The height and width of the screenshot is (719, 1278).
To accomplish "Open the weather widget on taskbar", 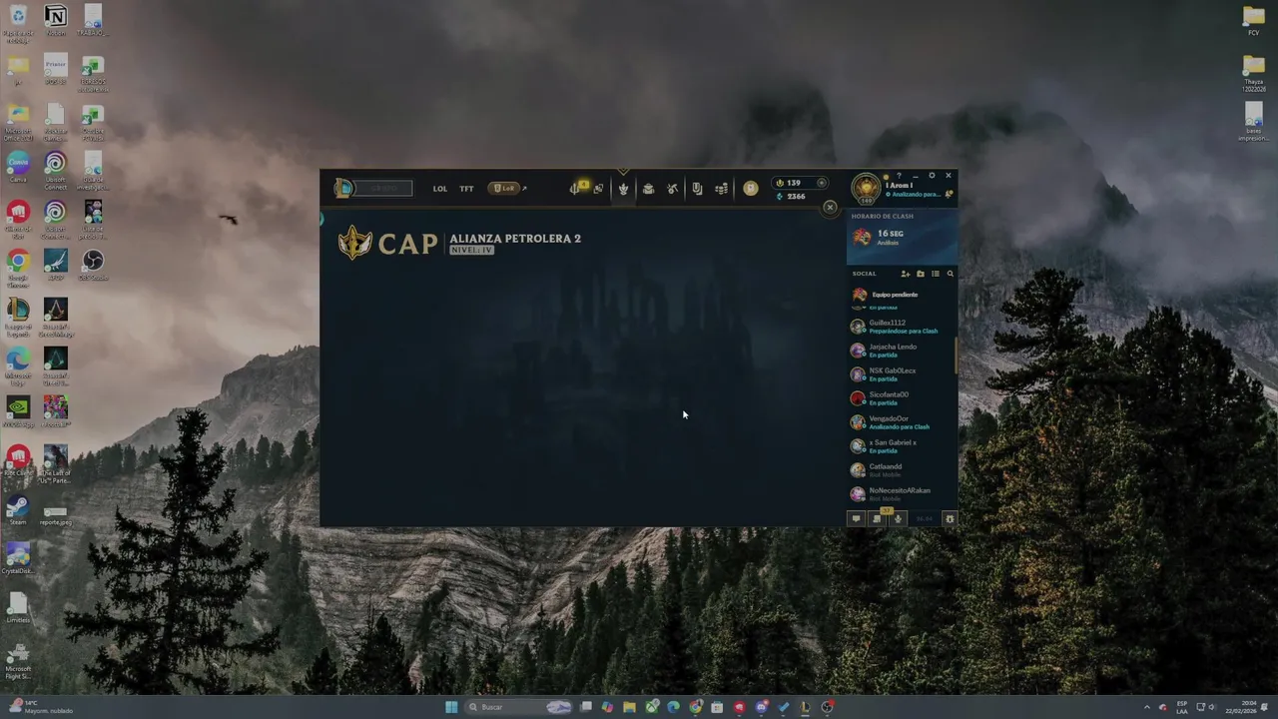I will pos(40,707).
